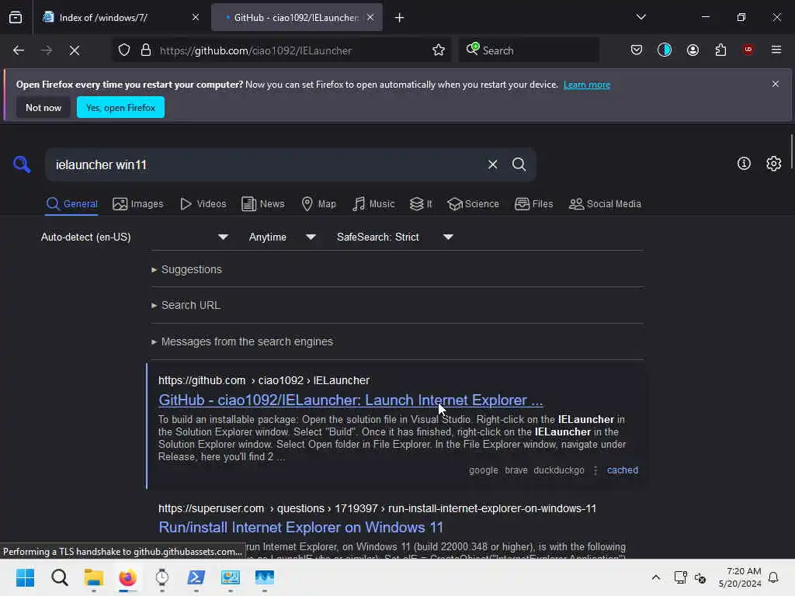Switch to Social Media search category
795x596 pixels.
605,204
